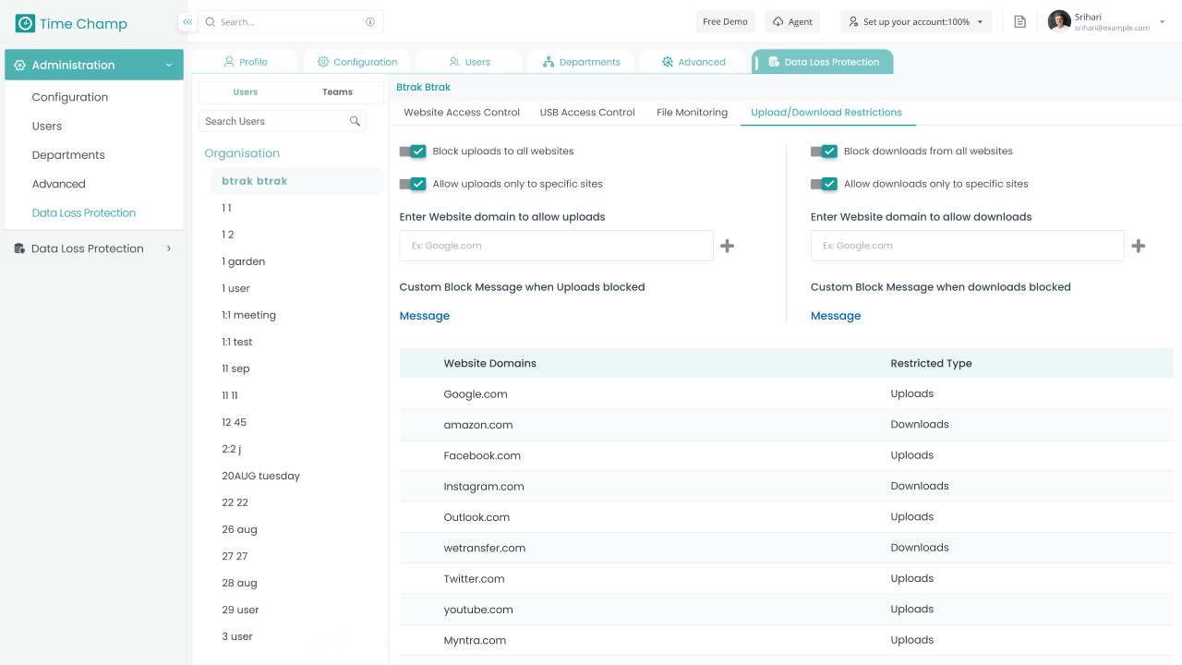Add upload domain with plus icon

(728, 246)
